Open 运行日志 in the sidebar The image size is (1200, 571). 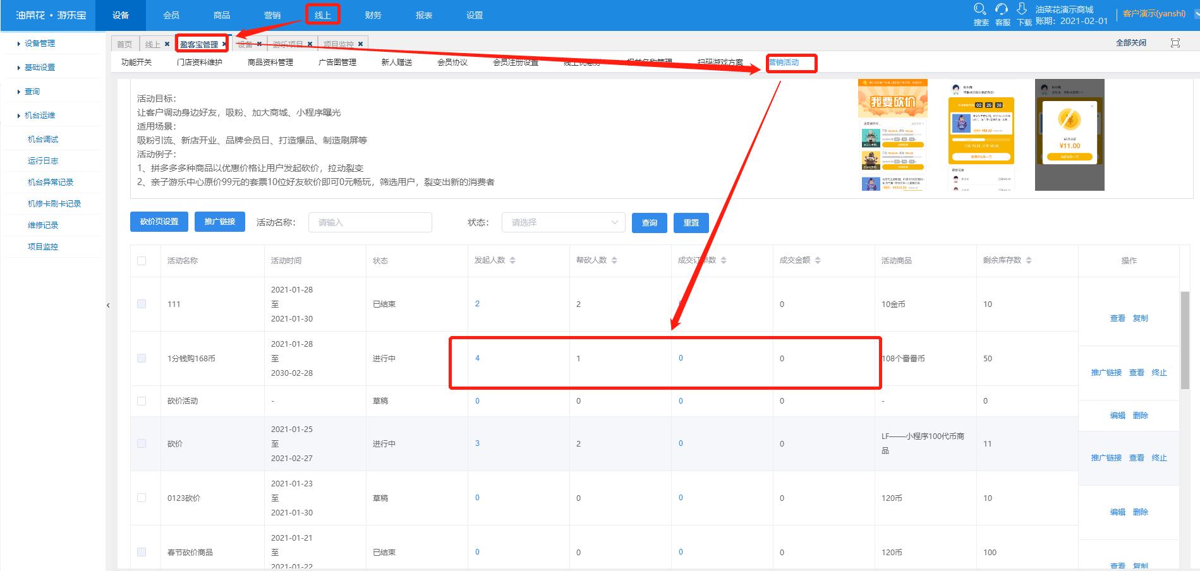[x=43, y=160]
